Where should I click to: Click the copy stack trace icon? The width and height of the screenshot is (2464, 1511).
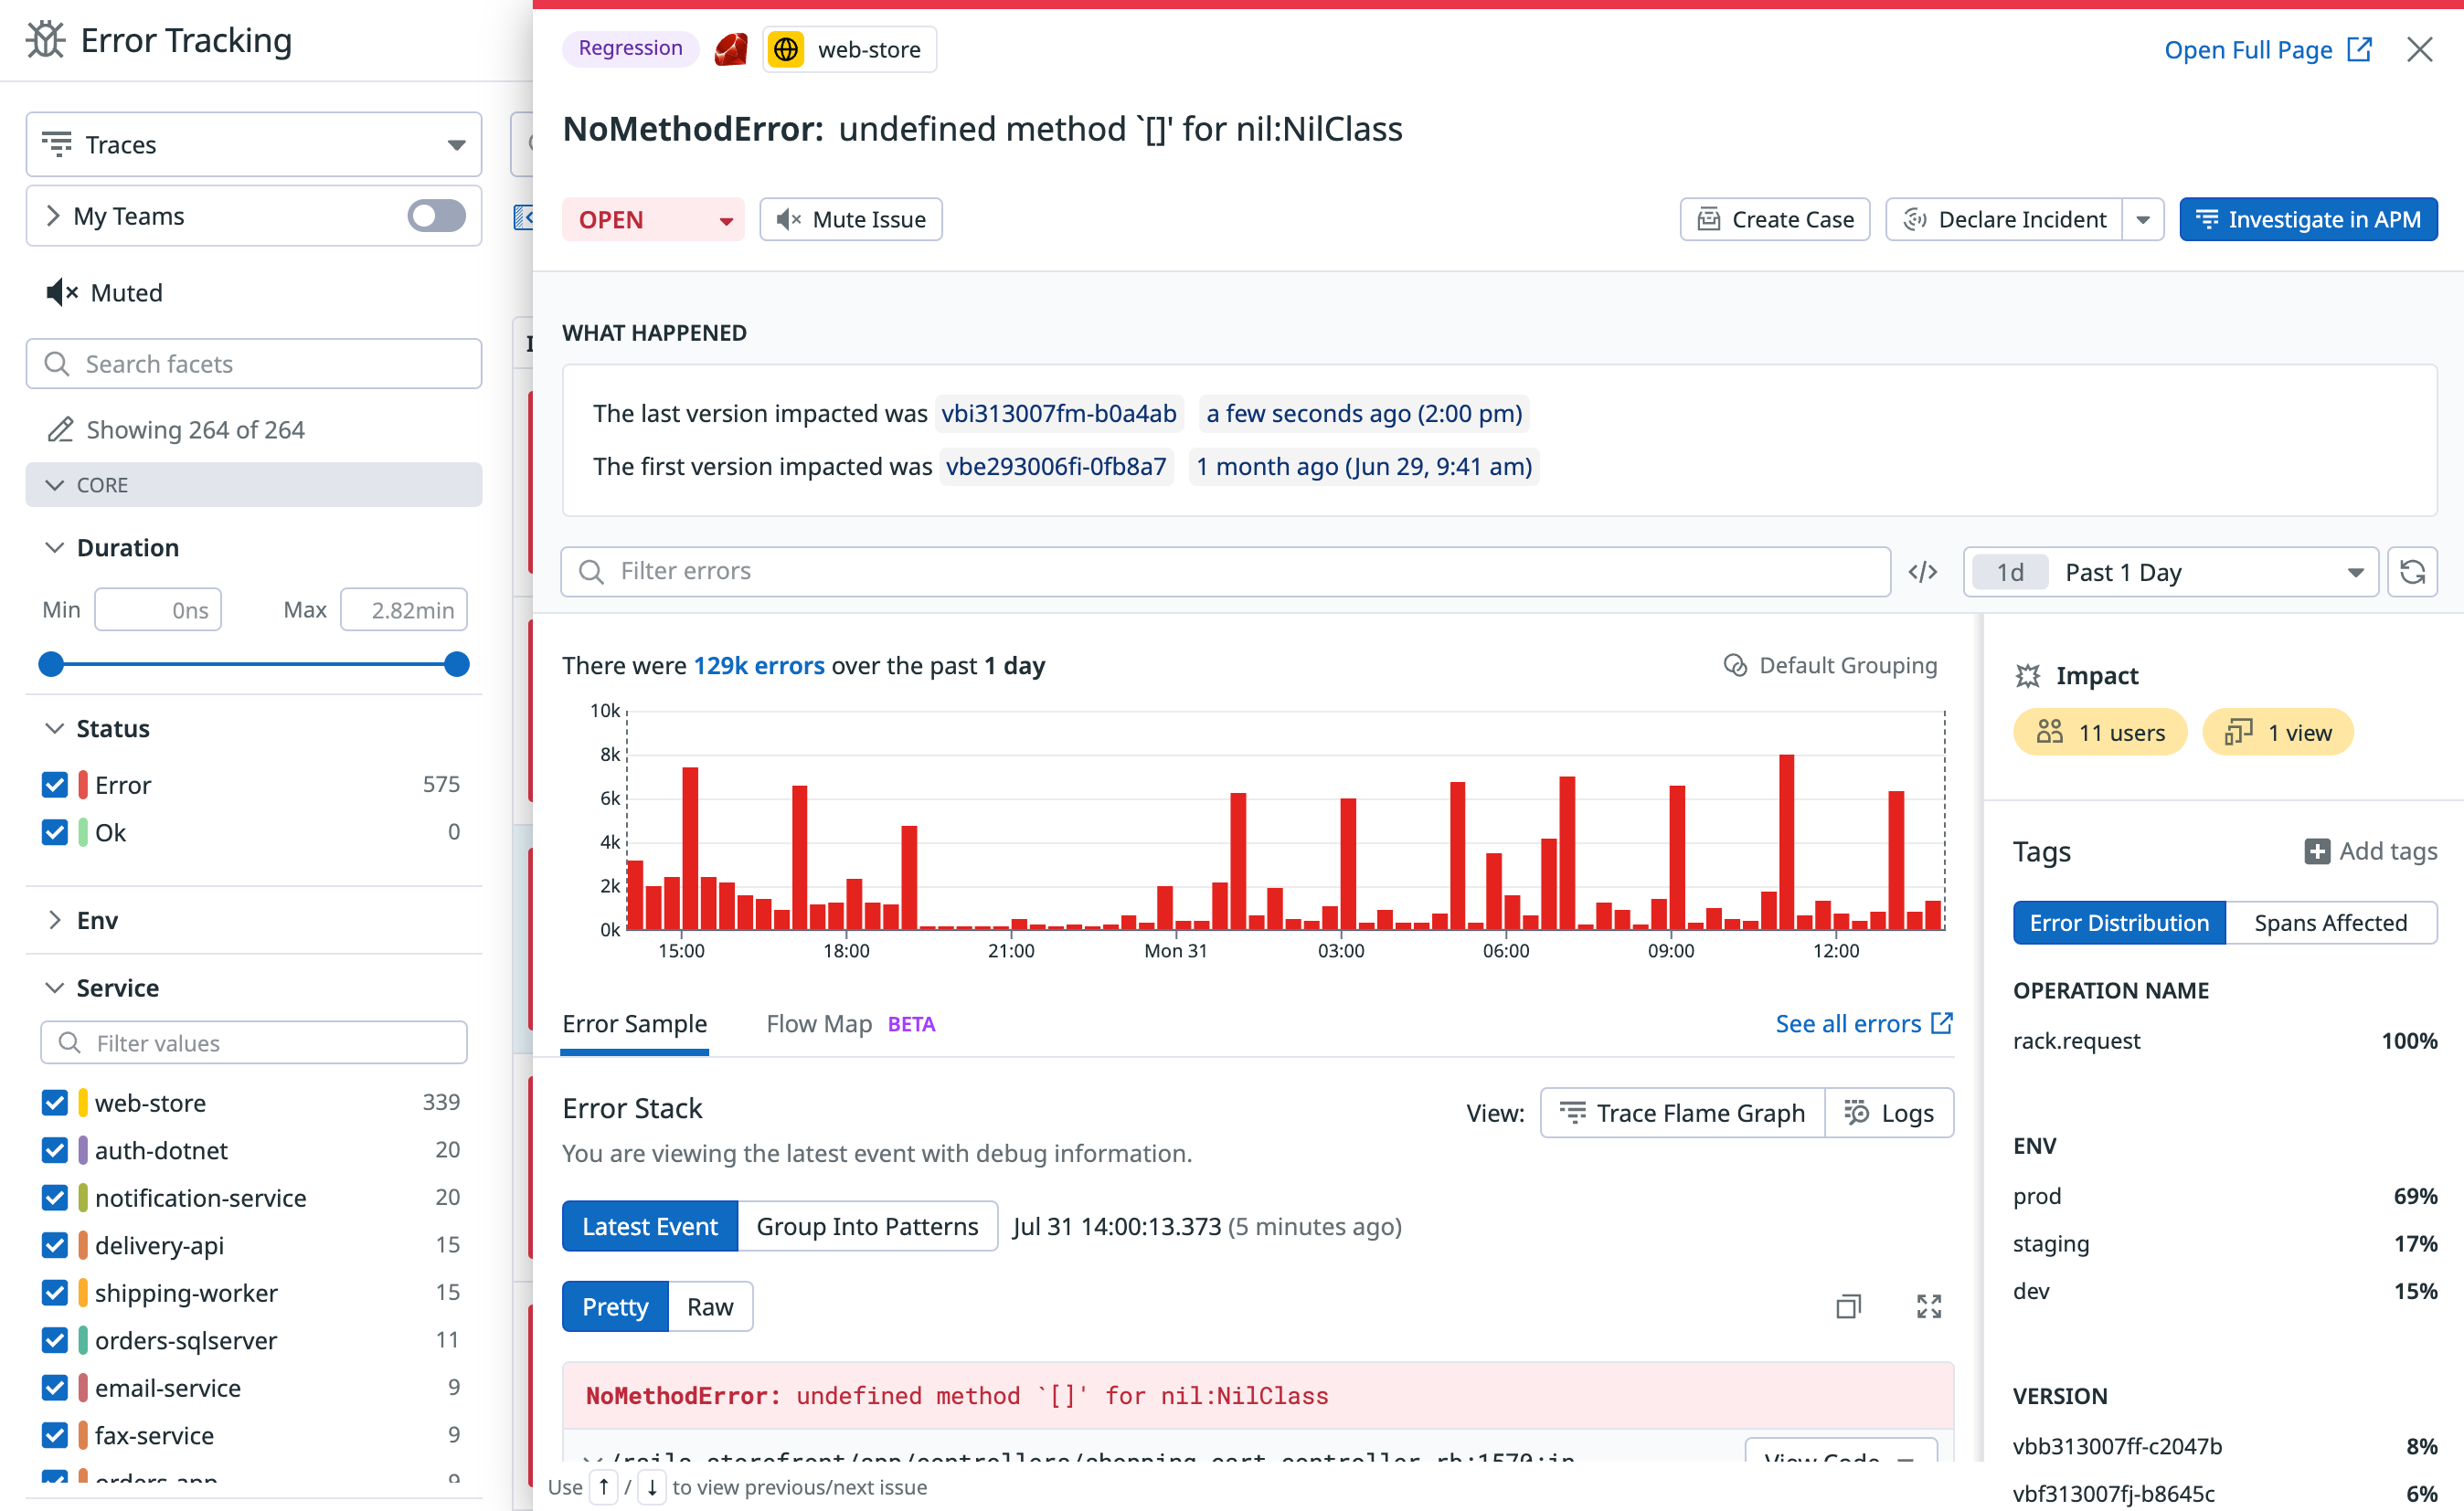1848,1306
